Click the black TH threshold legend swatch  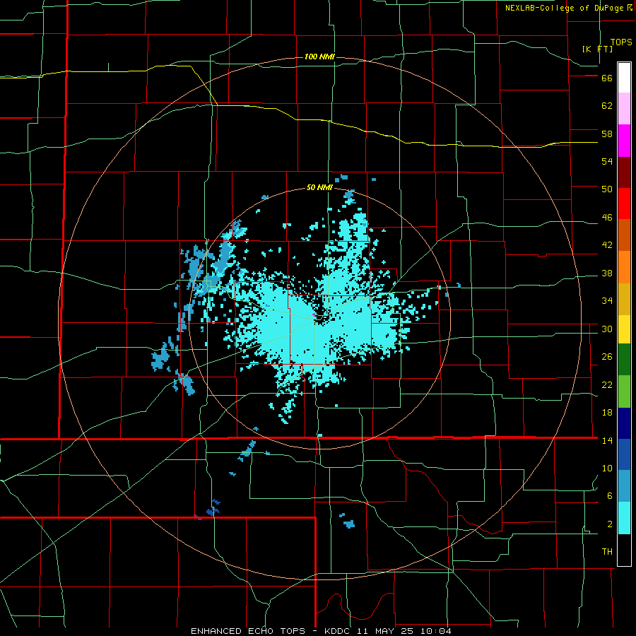(x=624, y=550)
